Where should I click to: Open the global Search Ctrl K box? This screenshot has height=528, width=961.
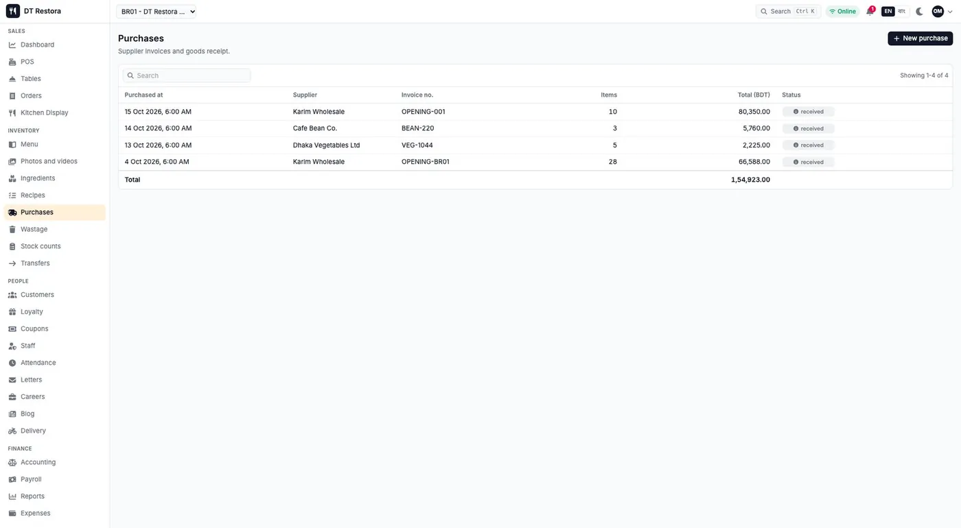788,11
